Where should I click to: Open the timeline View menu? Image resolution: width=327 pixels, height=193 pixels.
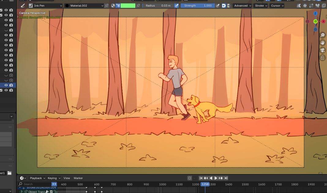(x=67, y=178)
